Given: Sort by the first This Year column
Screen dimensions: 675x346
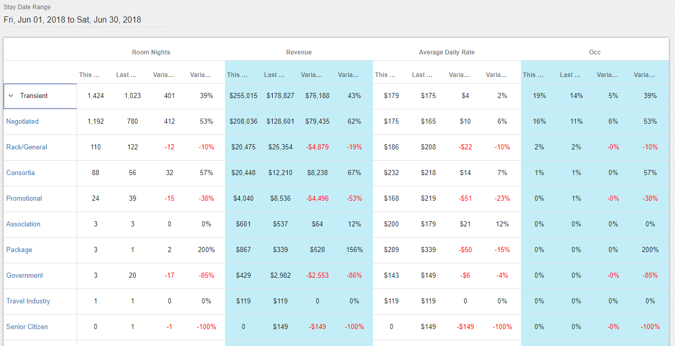Looking at the screenshot, I should point(89,74).
